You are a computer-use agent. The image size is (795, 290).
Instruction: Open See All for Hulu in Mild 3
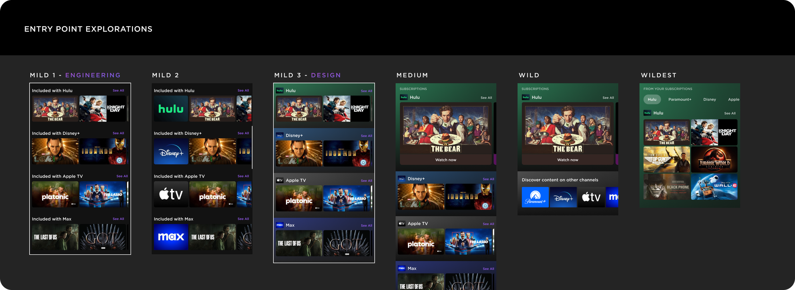click(366, 91)
